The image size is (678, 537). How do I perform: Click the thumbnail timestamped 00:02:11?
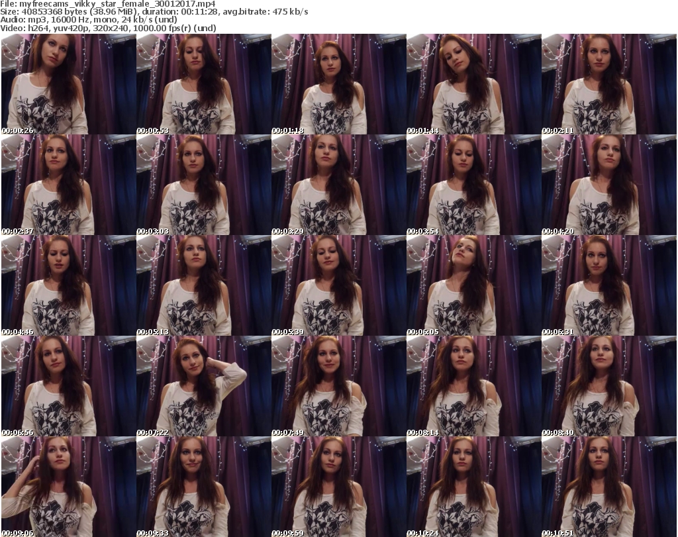tap(609, 84)
